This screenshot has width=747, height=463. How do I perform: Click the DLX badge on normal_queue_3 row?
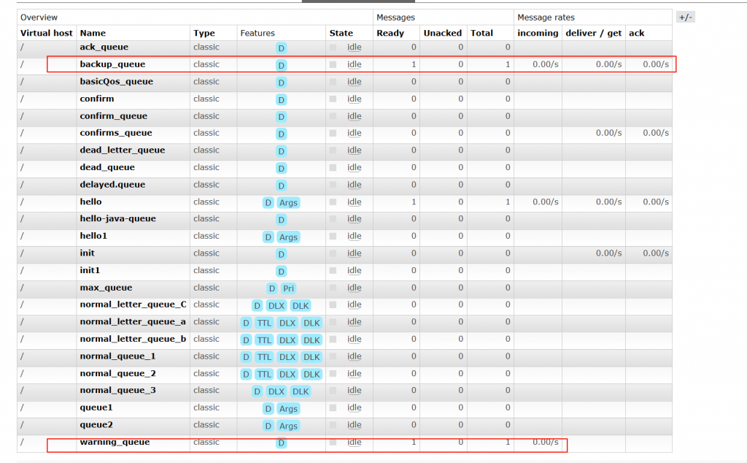(276, 391)
